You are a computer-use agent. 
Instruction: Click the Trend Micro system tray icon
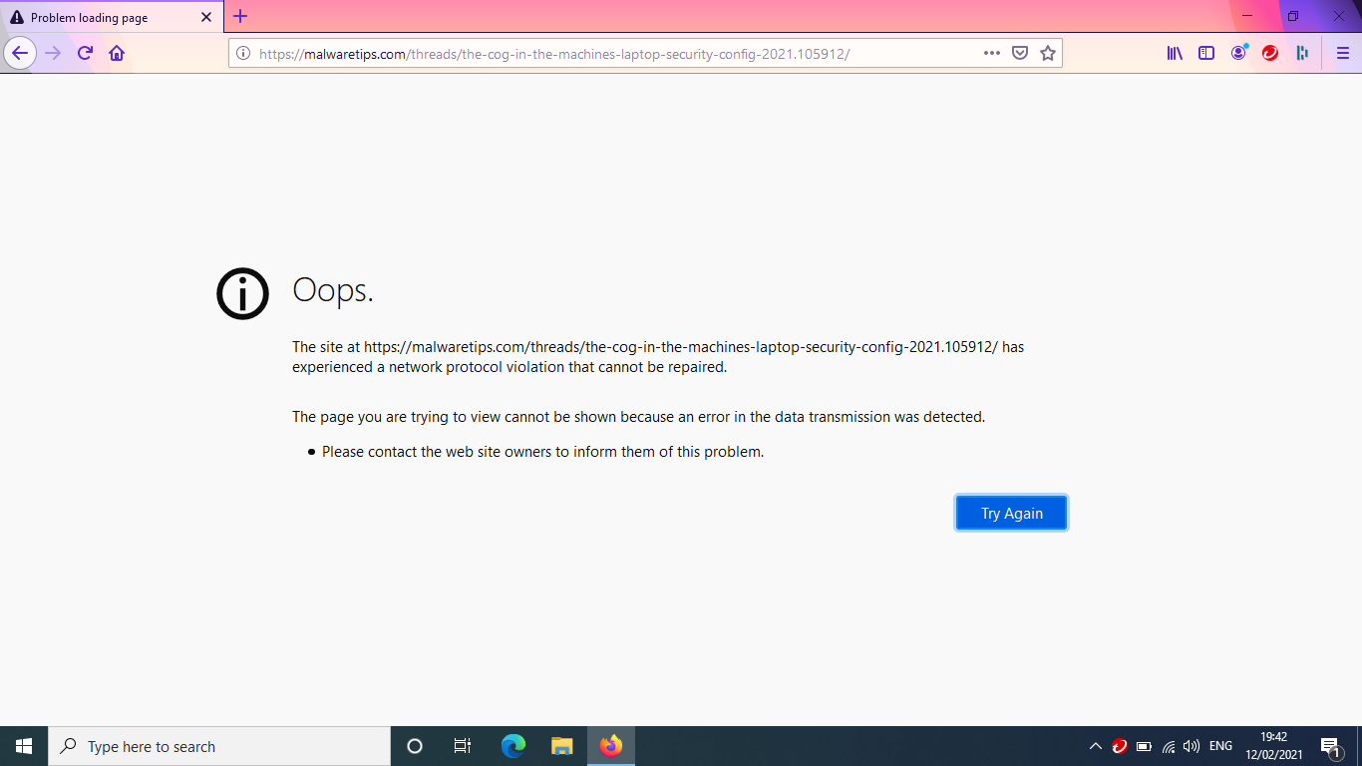(x=1120, y=746)
